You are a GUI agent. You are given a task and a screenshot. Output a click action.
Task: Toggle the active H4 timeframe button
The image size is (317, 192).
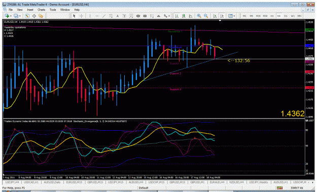point(279,16)
